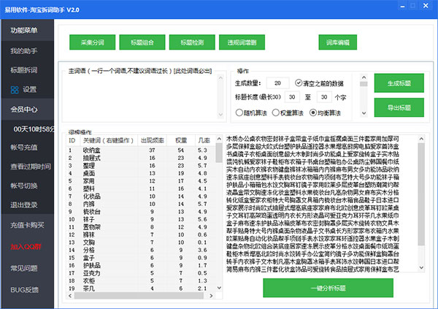Click the keyword table horizontal scrollbar thumb
This screenshot has height=309, width=438.
click(139, 296)
